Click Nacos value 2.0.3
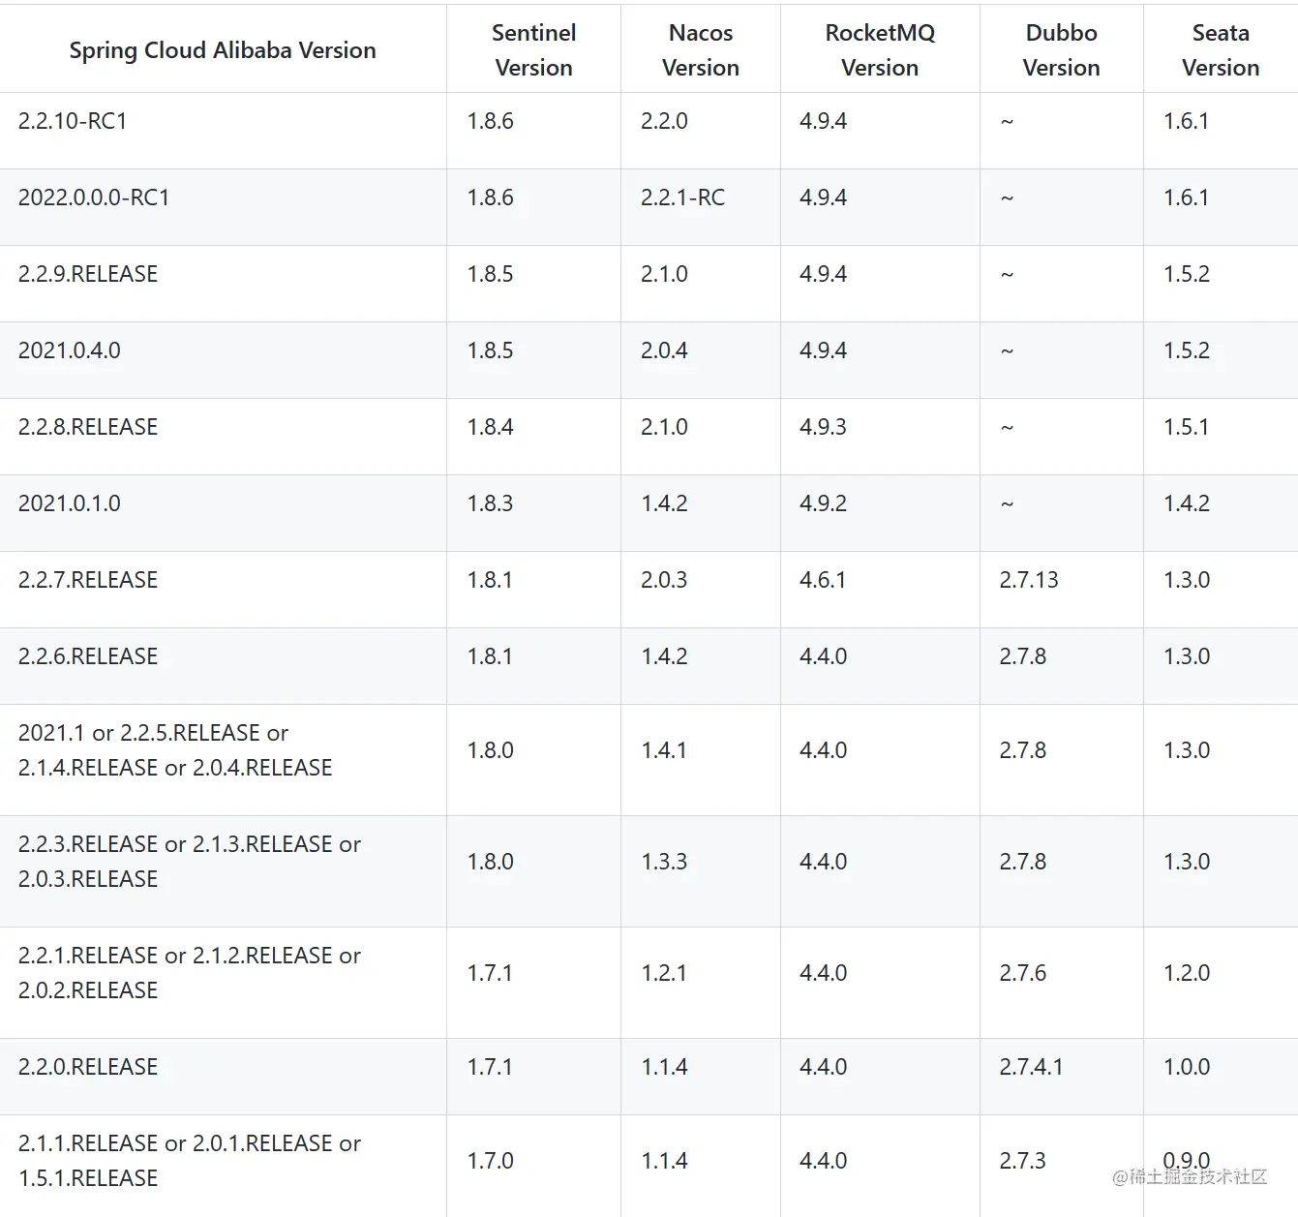Screen dimensions: 1298x1217 pyautogui.click(x=664, y=580)
